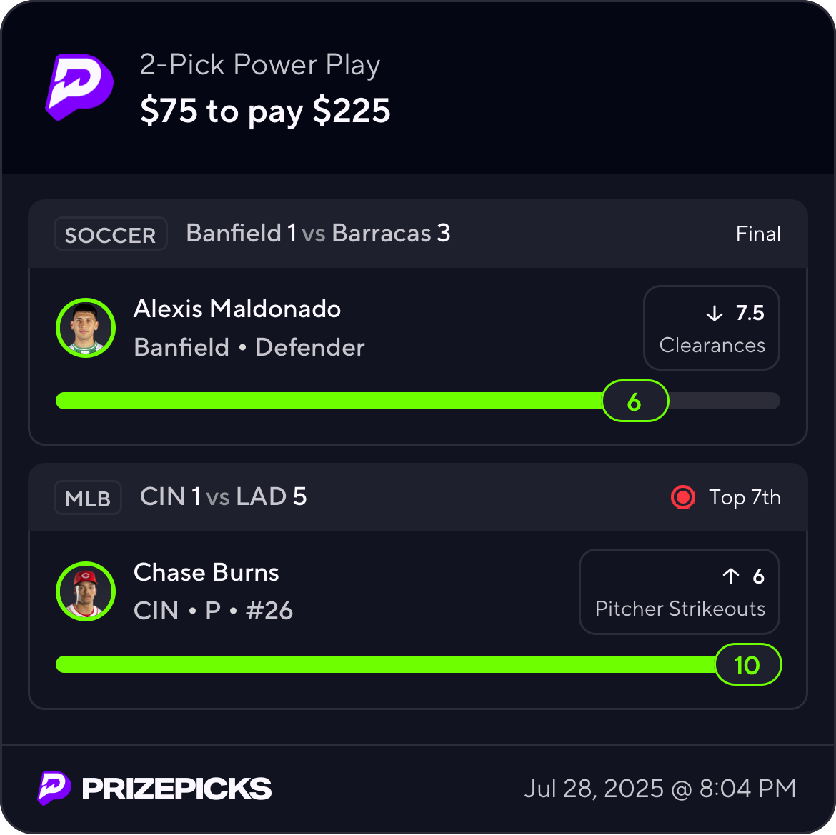Click the green progress marker showing 6

pyautogui.click(x=635, y=401)
